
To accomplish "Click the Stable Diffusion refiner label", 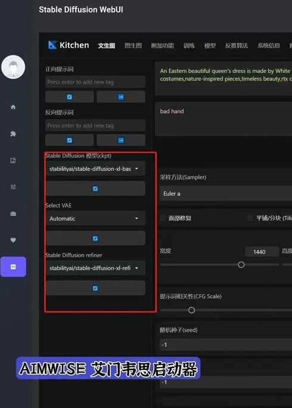I will coord(74,255).
